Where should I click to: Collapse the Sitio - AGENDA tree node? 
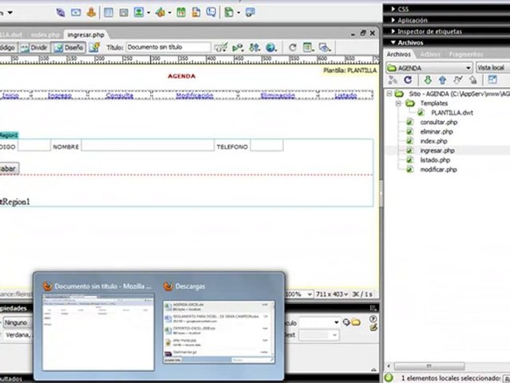389,94
